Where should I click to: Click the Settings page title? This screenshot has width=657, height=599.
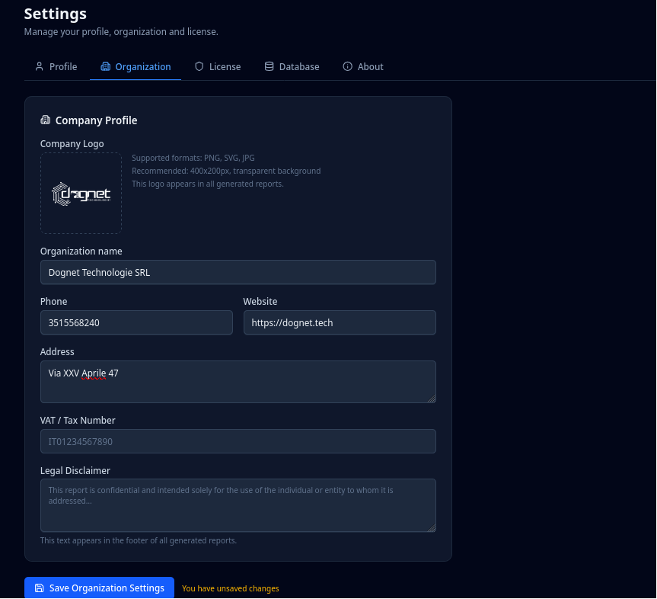56,14
